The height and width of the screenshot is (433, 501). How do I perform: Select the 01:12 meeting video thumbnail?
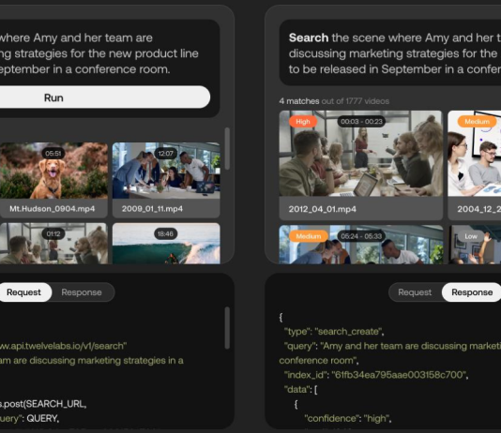pyautogui.click(x=53, y=244)
